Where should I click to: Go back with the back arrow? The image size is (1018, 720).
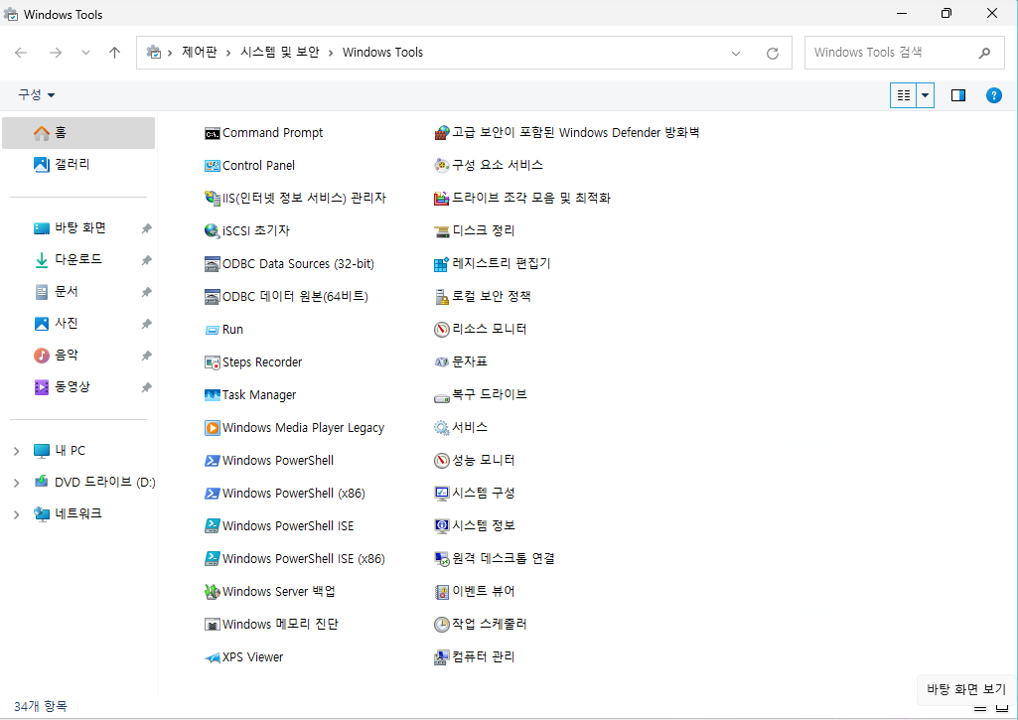coord(21,53)
